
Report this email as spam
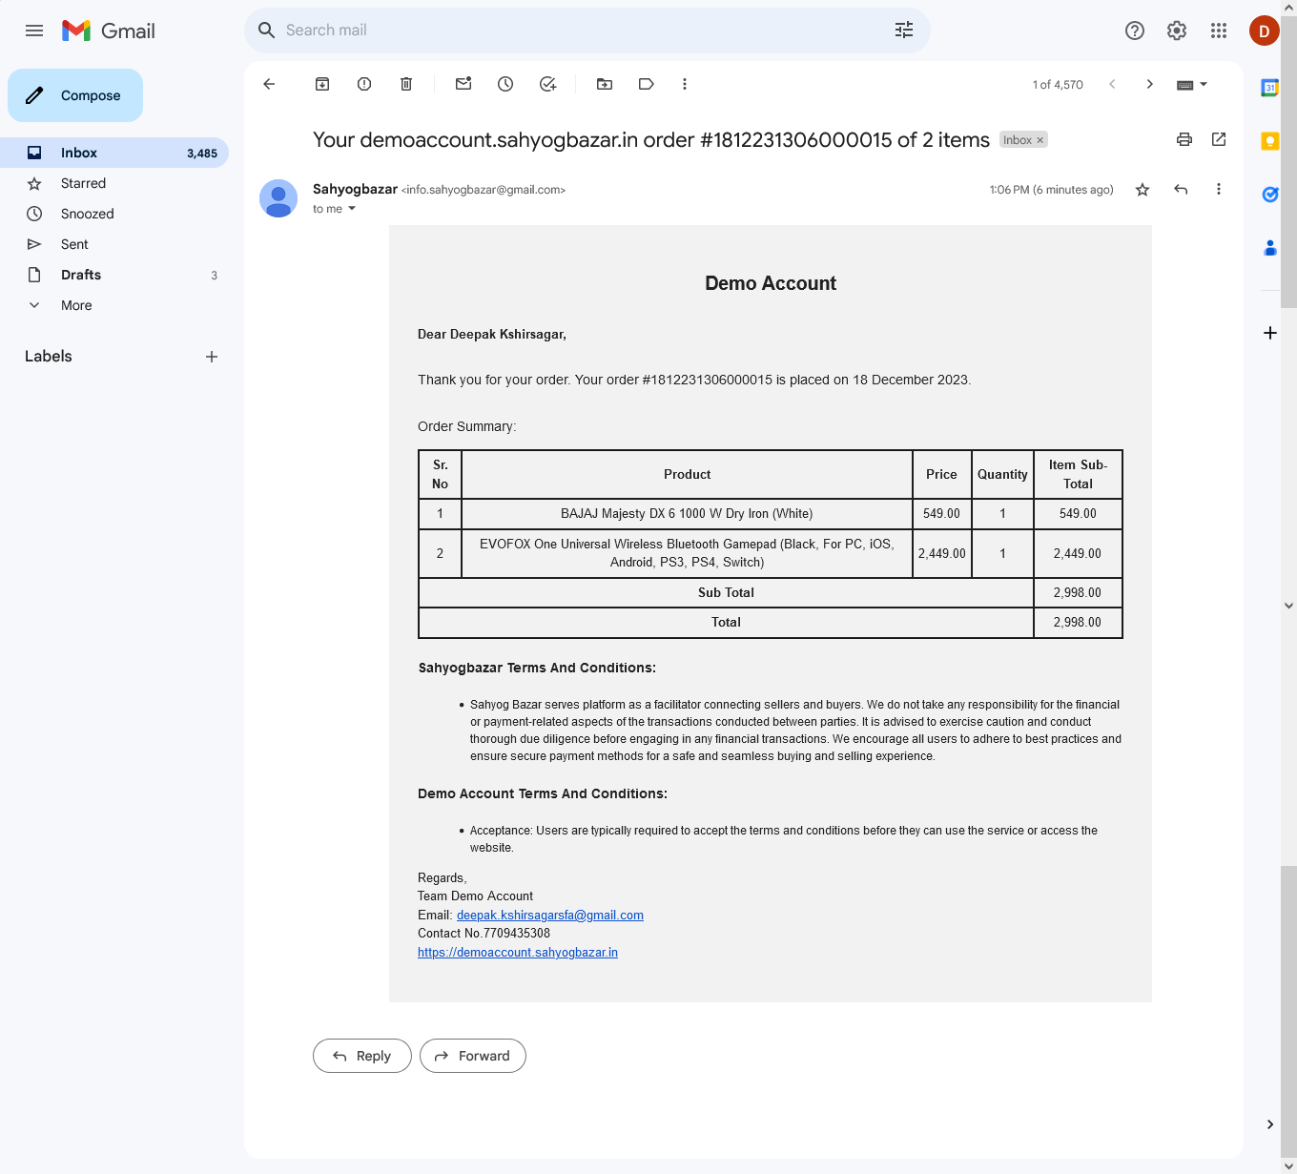[364, 84]
